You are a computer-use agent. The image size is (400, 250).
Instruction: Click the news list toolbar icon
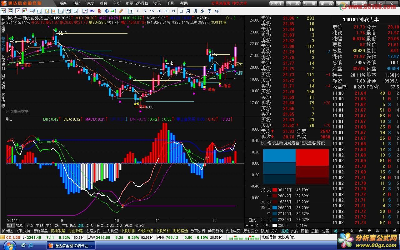click(32, 11)
